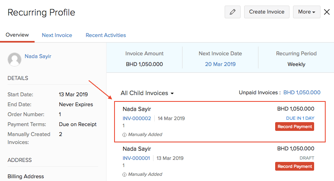The image size is (334, 181).
Task: Open the More dropdown menu
Action: (307, 12)
